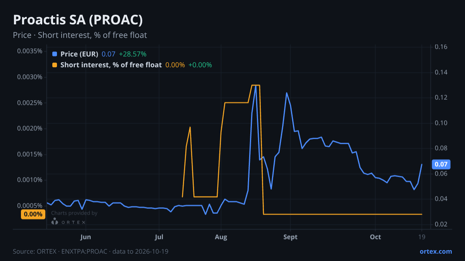Click the 0.02 right axis label
The height and width of the screenshot is (261, 465).
[x=441, y=224]
